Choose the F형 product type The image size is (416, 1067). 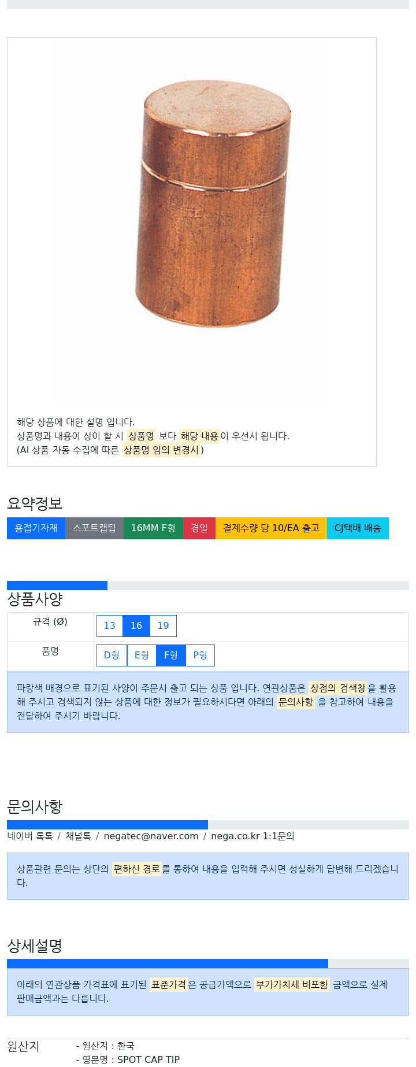coord(171,655)
